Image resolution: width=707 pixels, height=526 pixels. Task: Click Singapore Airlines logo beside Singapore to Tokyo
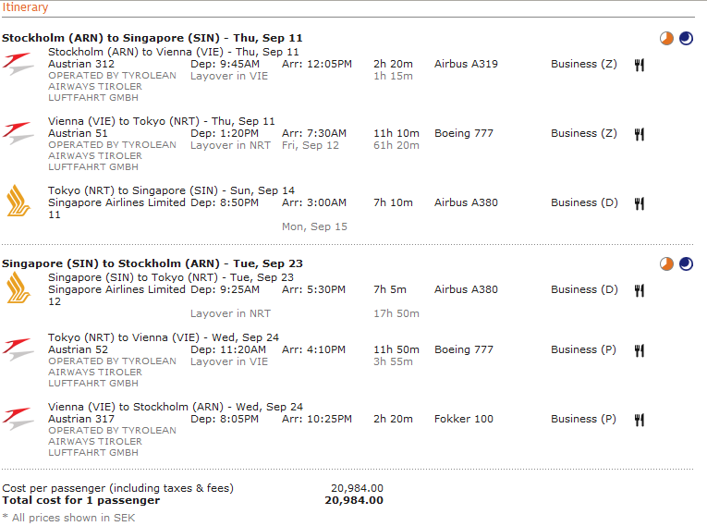18,287
